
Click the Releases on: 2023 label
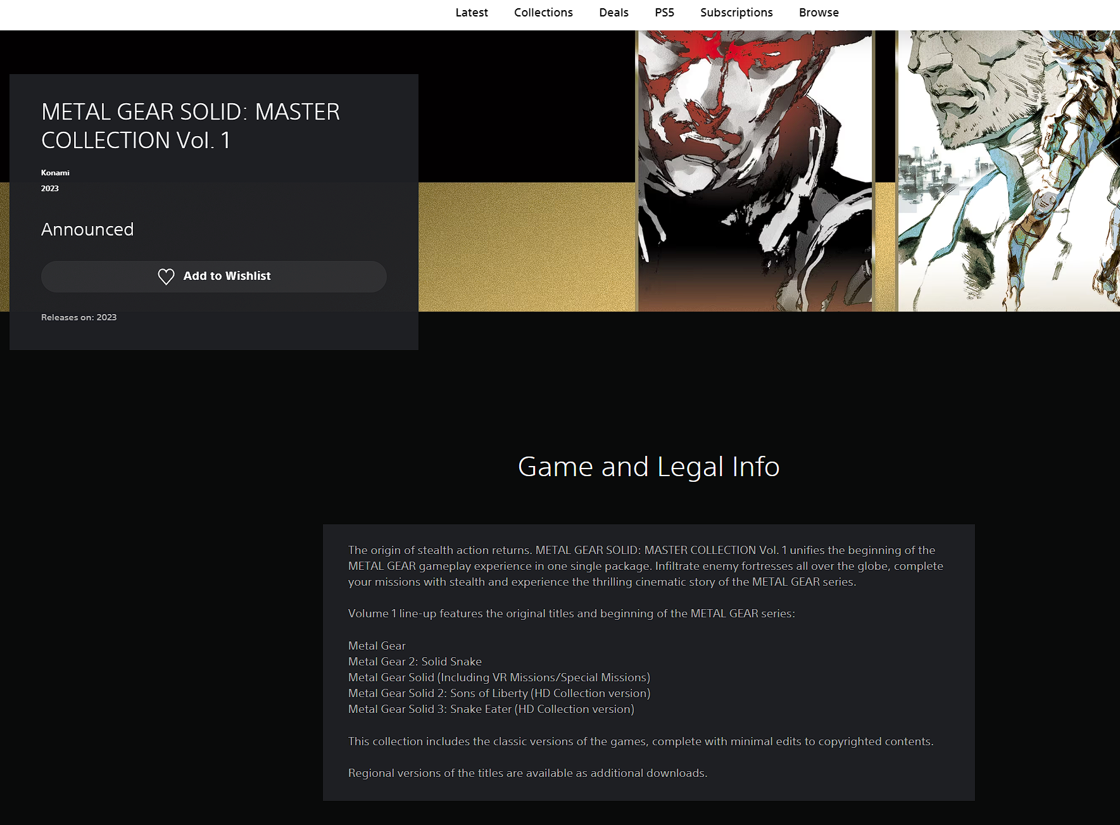click(x=79, y=318)
